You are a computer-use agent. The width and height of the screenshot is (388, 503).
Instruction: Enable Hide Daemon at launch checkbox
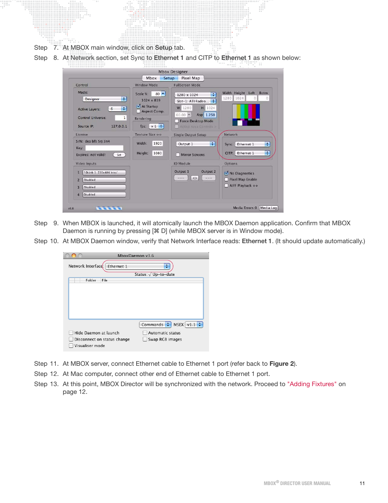point(71,333)
